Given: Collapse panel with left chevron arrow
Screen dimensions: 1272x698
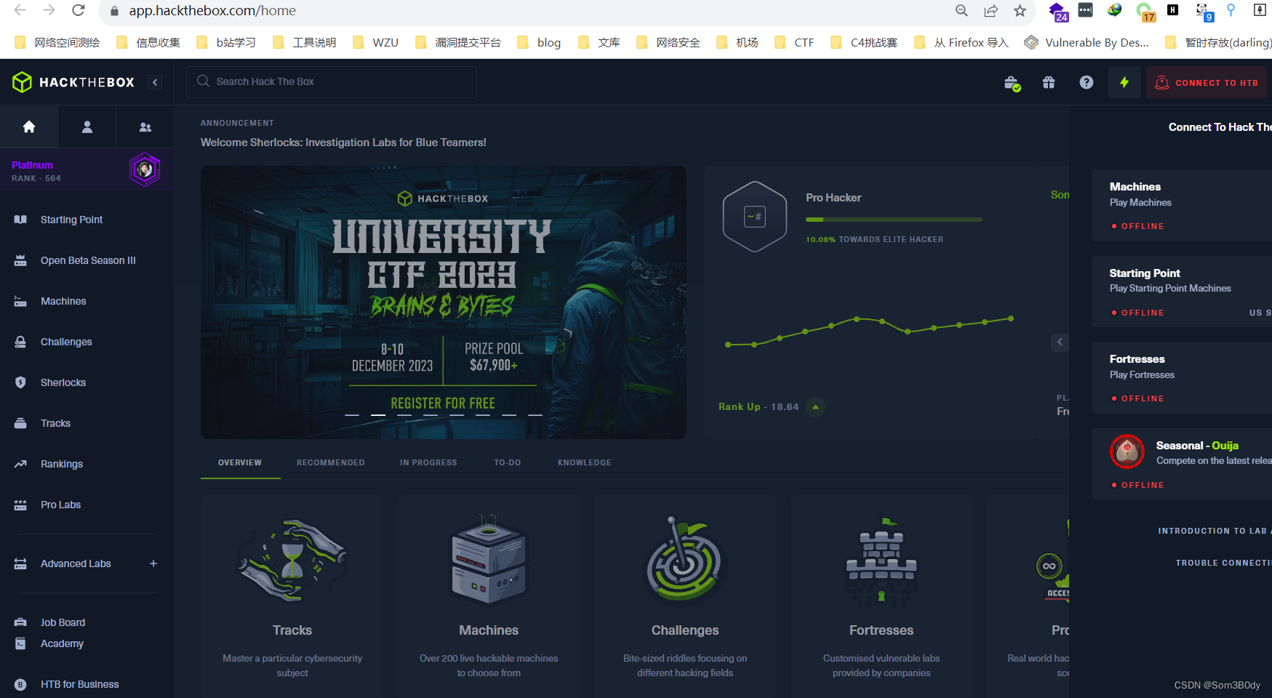Looking at the screenshot, I should point(1060,342).
